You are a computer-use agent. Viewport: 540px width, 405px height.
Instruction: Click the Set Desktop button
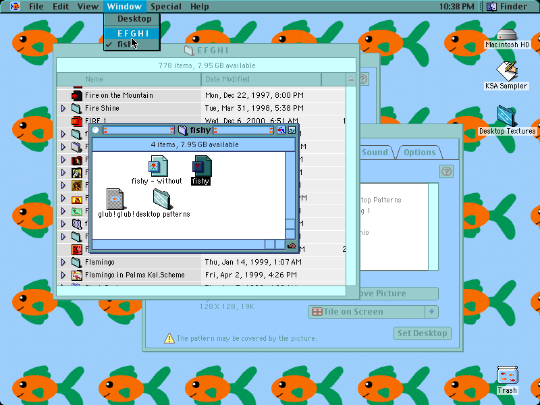[x=423, y=333]
